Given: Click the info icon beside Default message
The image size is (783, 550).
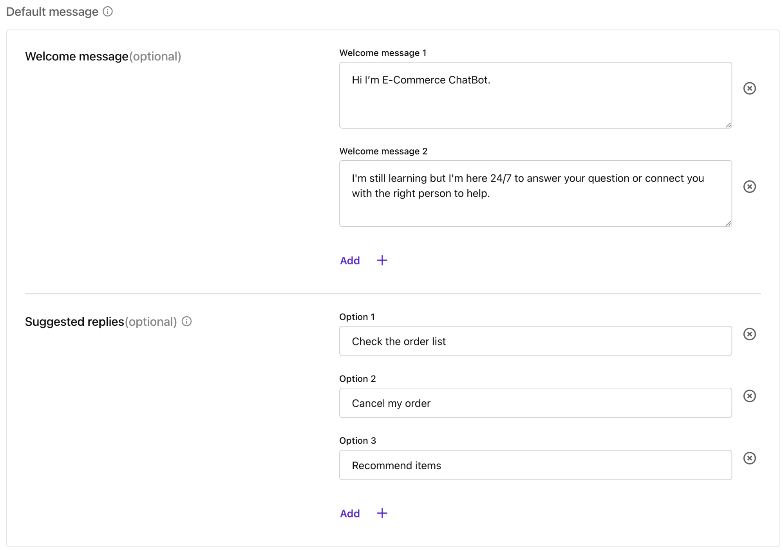Looking at the screenshot, I should tap(108, 12).
